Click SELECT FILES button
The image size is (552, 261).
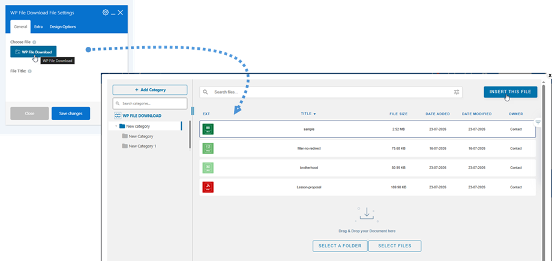(395, 246)
